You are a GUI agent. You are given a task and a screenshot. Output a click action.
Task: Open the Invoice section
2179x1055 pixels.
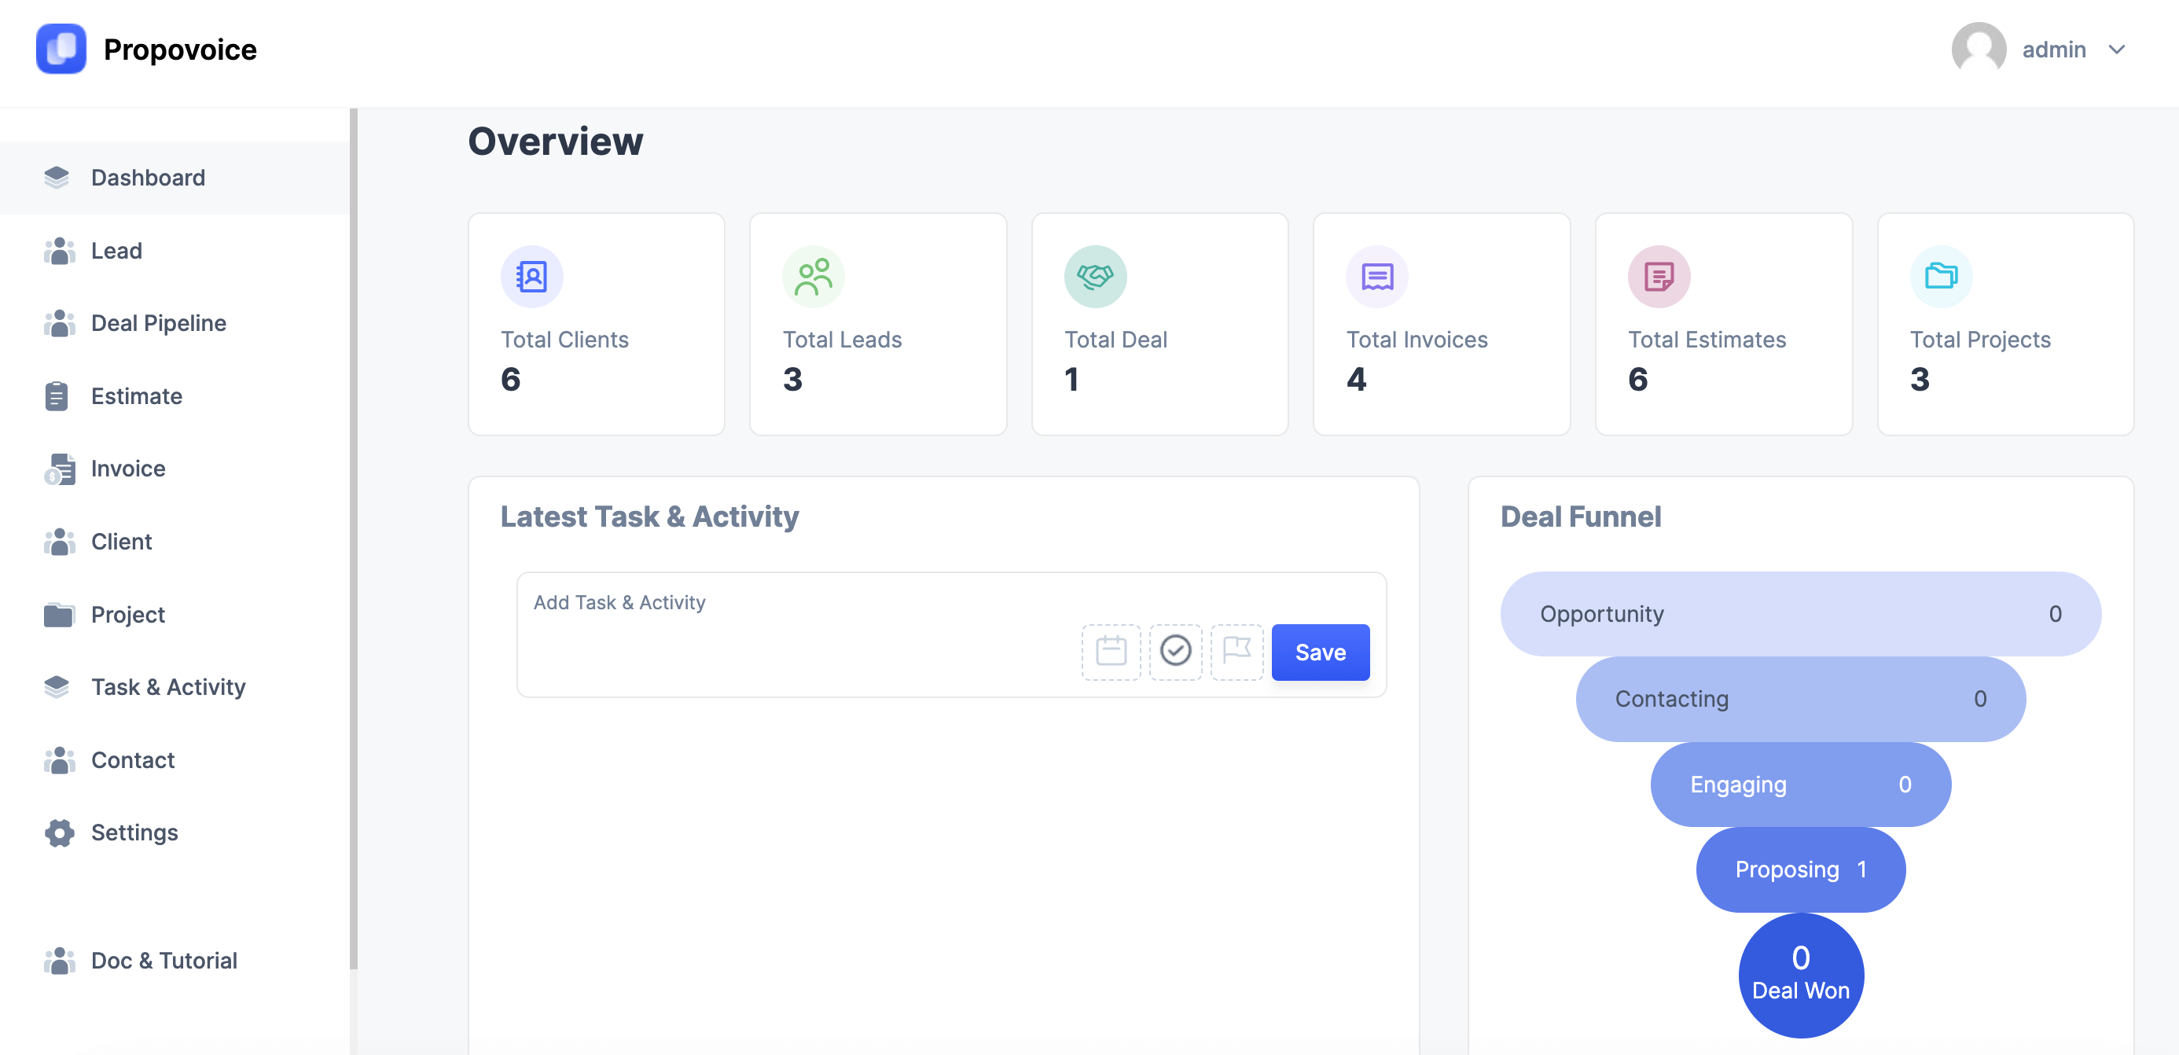pos(128,469)
